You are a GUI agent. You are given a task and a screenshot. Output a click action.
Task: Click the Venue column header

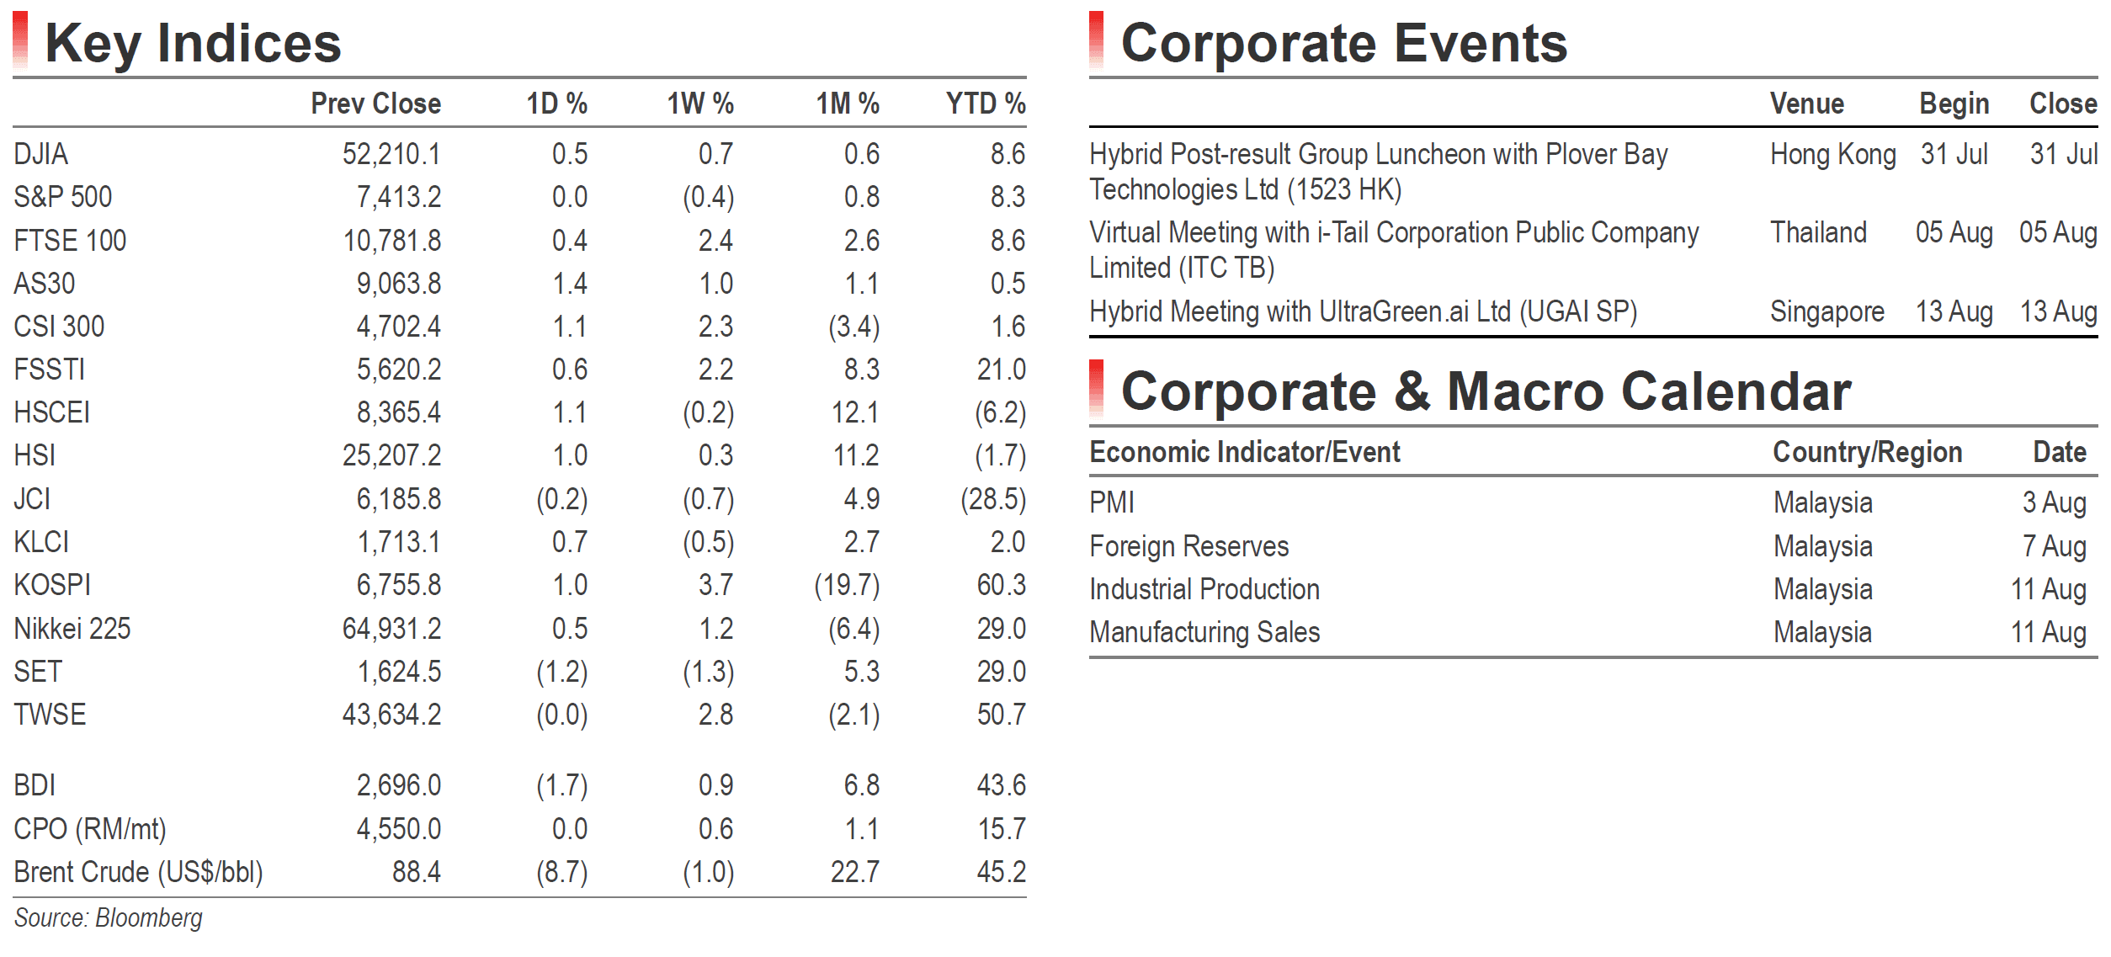point(1807,104)
